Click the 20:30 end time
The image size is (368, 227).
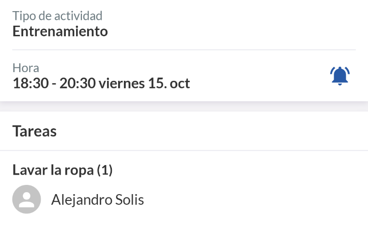pyautogui.click(x=77, y=83)
